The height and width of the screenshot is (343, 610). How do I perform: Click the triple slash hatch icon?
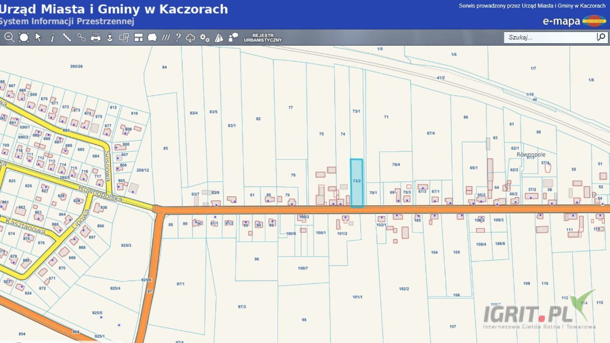point(166,37)
